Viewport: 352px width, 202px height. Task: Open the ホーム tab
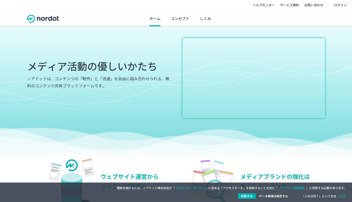[x=155, y=19]
